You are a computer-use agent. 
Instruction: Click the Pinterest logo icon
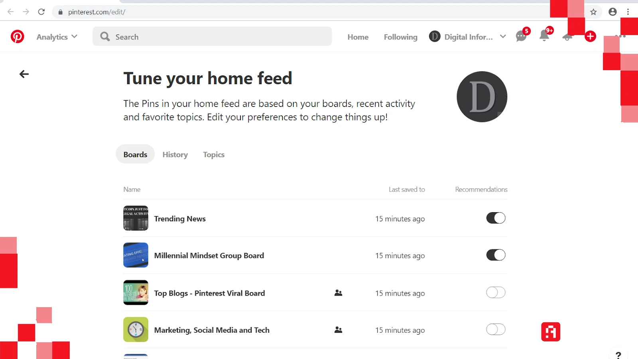click(x=17, y=37)
